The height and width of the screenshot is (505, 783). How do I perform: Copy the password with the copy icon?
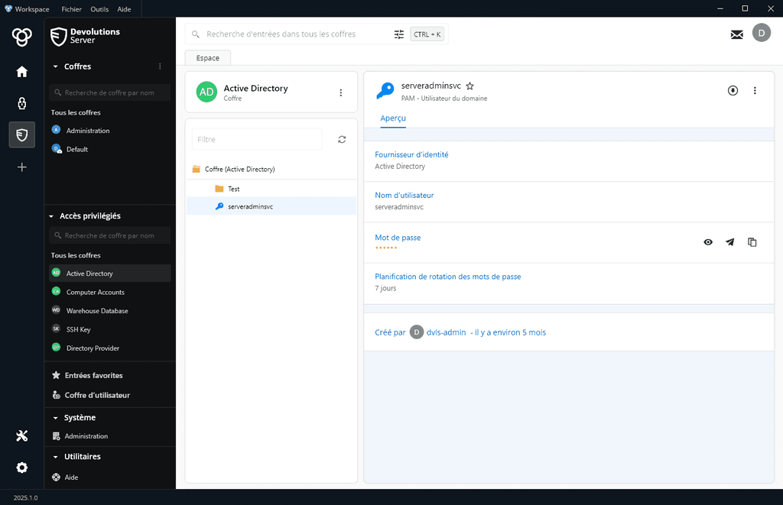tap(752, 242)
